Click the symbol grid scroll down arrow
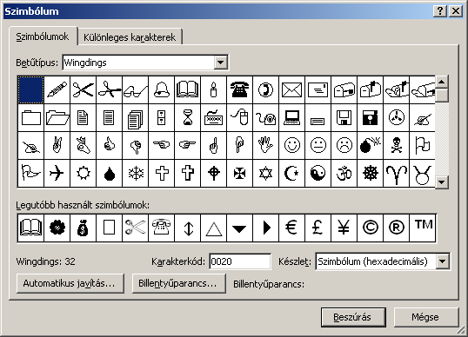The height and width of the screenshot is (337, 468). [x=442, y=182]
